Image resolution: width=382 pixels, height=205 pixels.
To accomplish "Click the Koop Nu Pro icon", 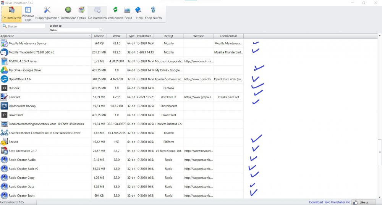I will coord(153,13).
